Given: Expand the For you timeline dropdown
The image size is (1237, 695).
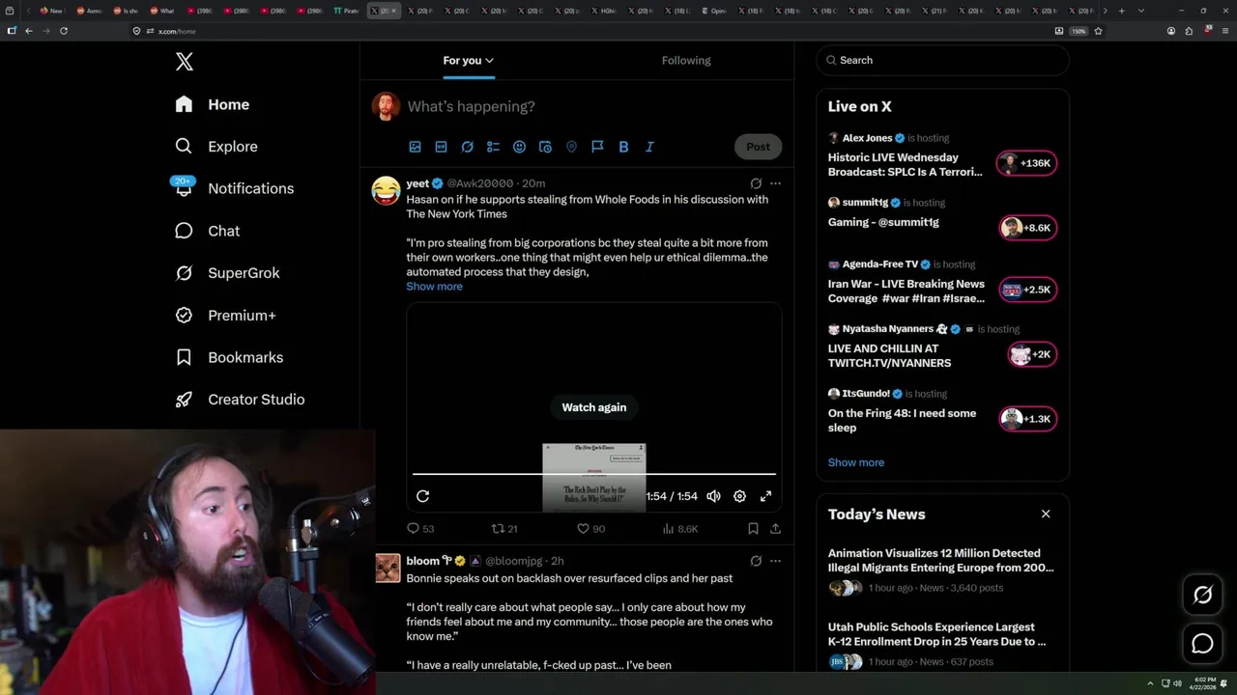Looking at the screenshot, I should 469,60.
